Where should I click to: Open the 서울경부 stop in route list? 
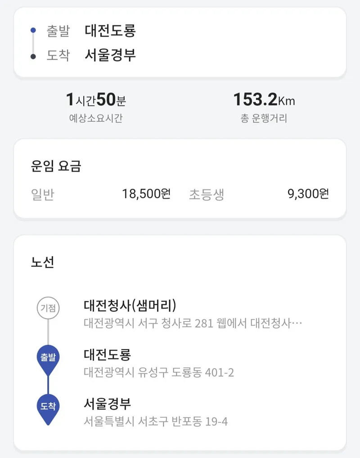pos(107,403)
